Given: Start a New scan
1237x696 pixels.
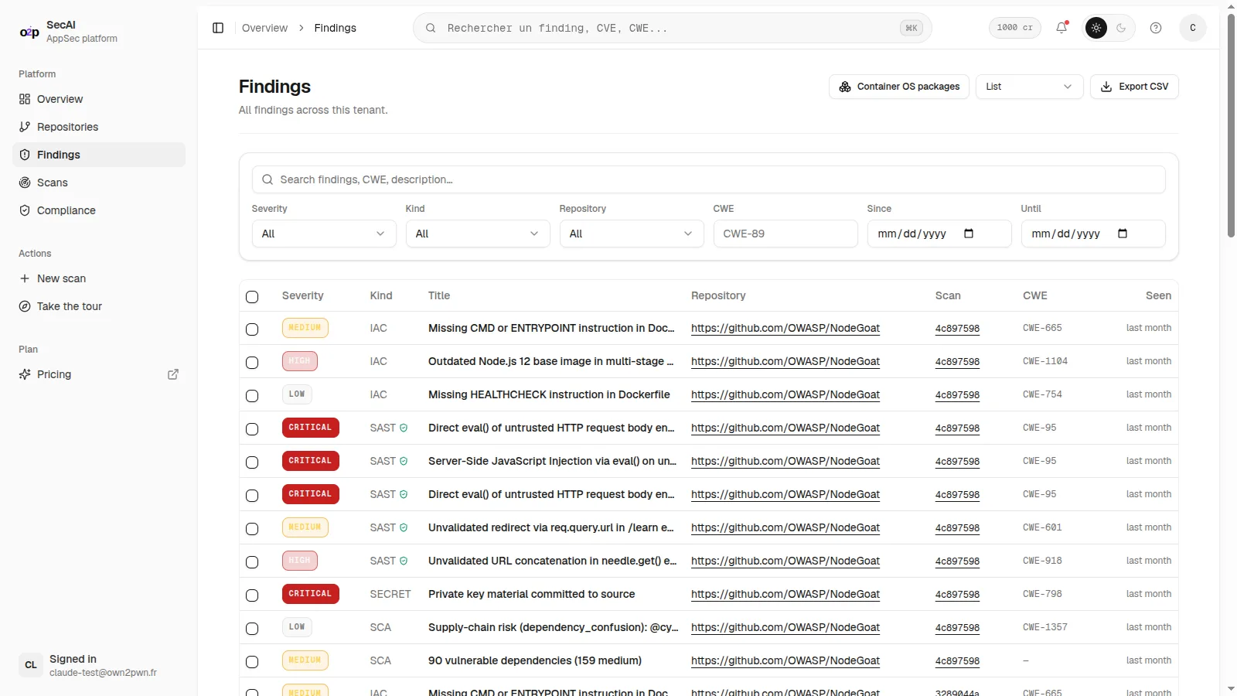Looking at the screenshot, I should [x=99, y=278].
